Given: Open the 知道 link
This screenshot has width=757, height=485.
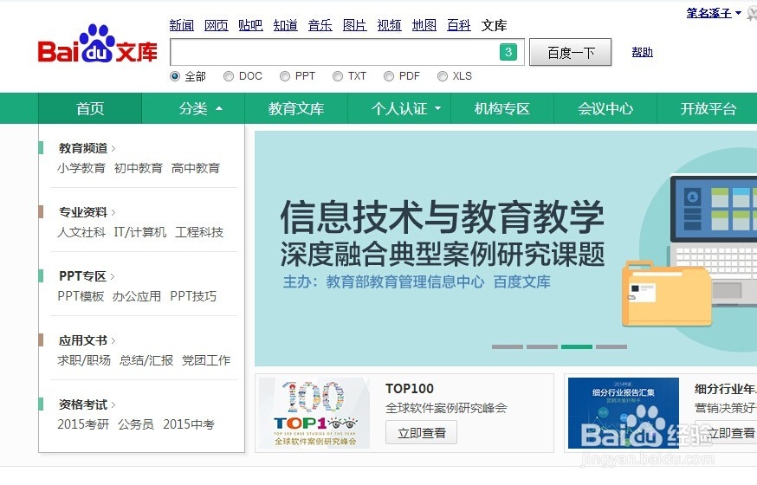Looking at the screenshot, I should pyautogui.click(x=285, y=25).
